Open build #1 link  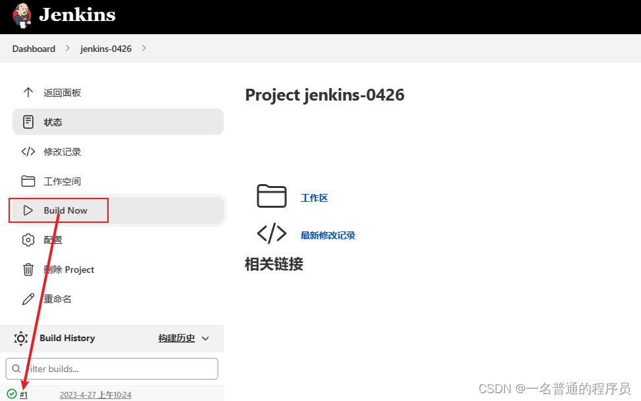(24, 395)
